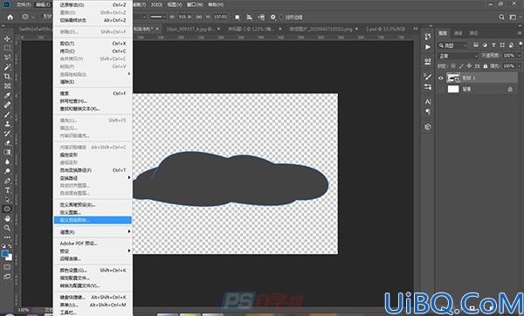Open the Layers panel flyout menu
Viewport: 524px width, 316px height.
[520, 33]
